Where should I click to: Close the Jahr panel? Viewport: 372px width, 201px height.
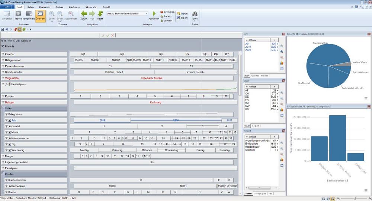point(283,34)
